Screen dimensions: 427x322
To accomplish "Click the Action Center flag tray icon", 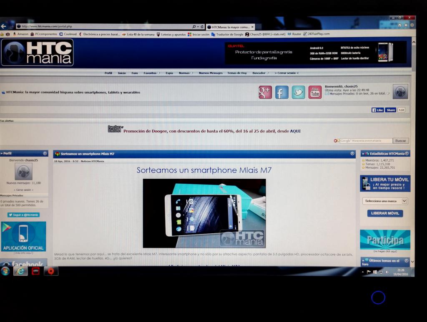I will pyautogui.click(x=369, y=272).
